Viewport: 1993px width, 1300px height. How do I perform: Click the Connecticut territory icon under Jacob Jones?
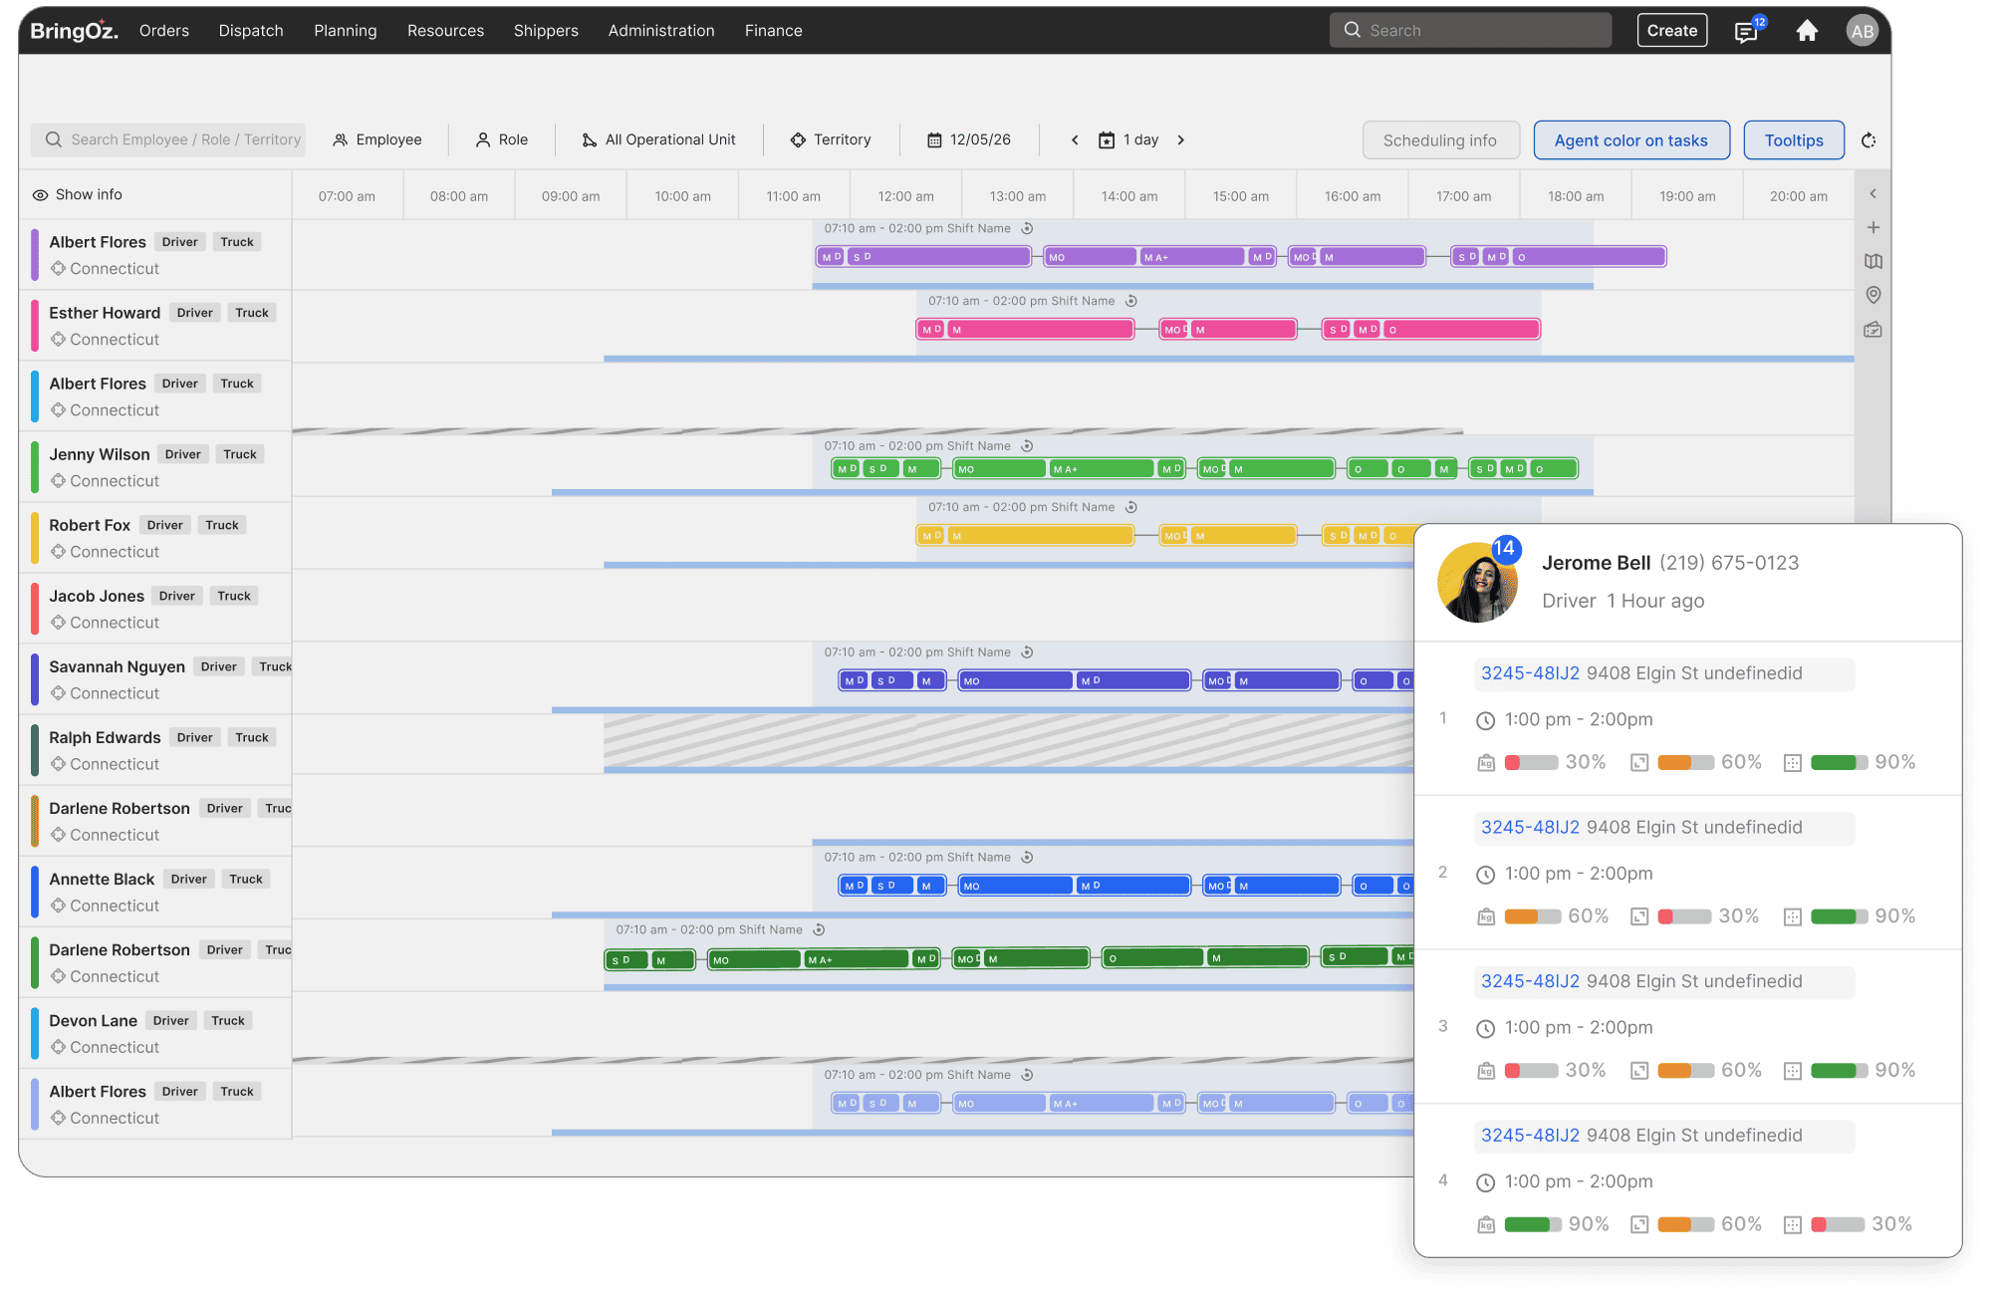[x=58, y=623]
